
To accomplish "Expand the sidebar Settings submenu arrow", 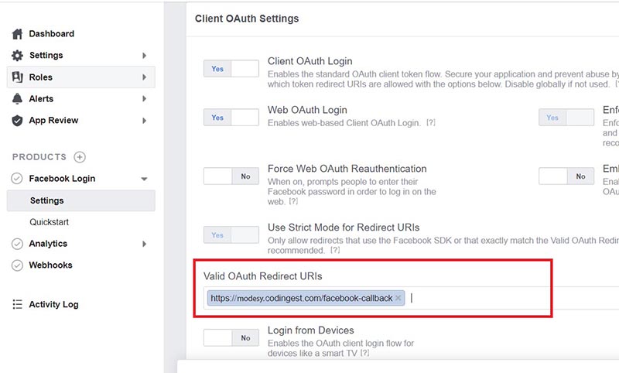I will pyautogui.click(x=145, y=56).
